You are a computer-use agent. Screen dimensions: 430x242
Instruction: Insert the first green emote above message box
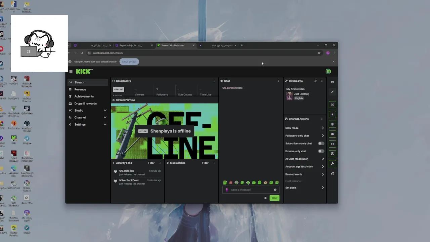click(225, 183)
